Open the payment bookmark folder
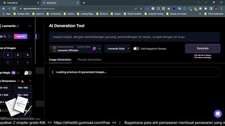The image size is (225, 126). [38, 14]
